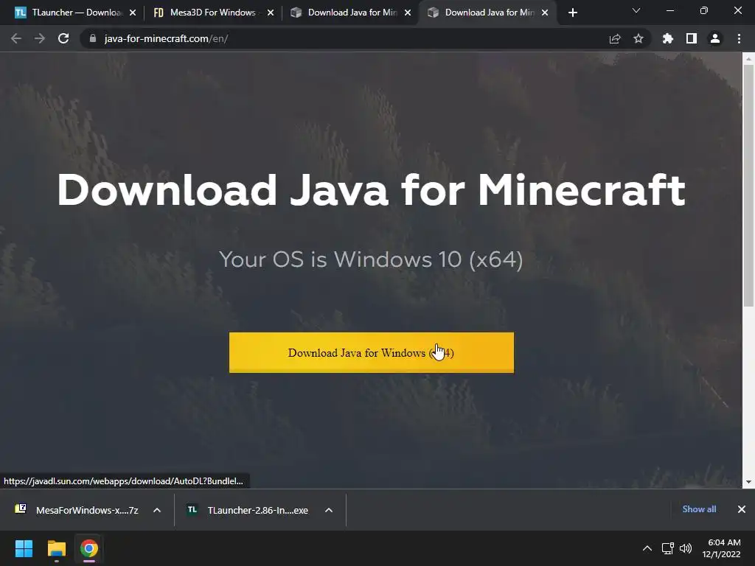Expand TLauncher download options arrow

tap(329, 510)
